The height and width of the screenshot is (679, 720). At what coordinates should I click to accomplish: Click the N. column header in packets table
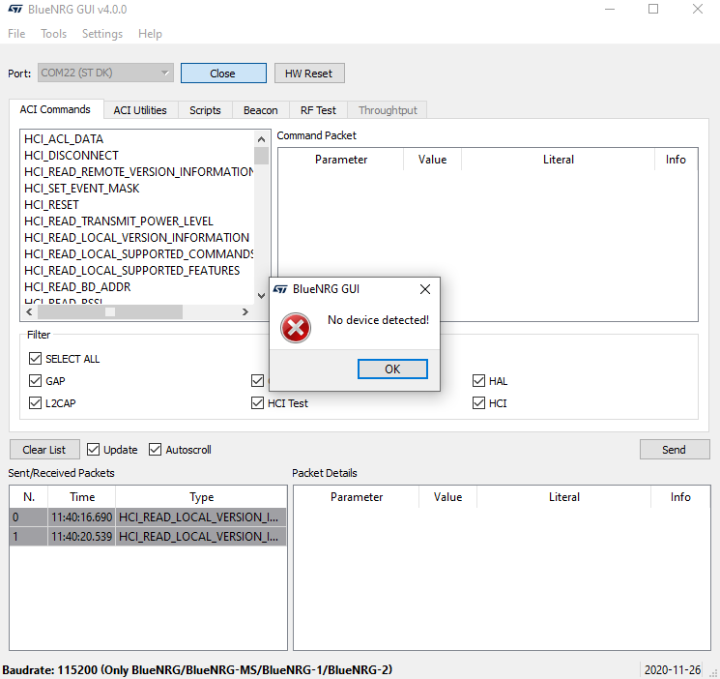click(x=29, y=497)
